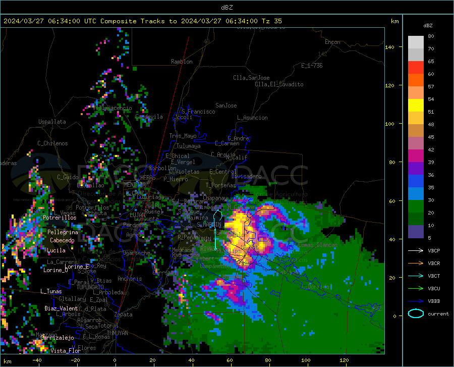Screen dimensions: 454x367
Task: Click the 'Lomas_Blancas' map label
Action: pyautogui.click(x=318, y=245)
